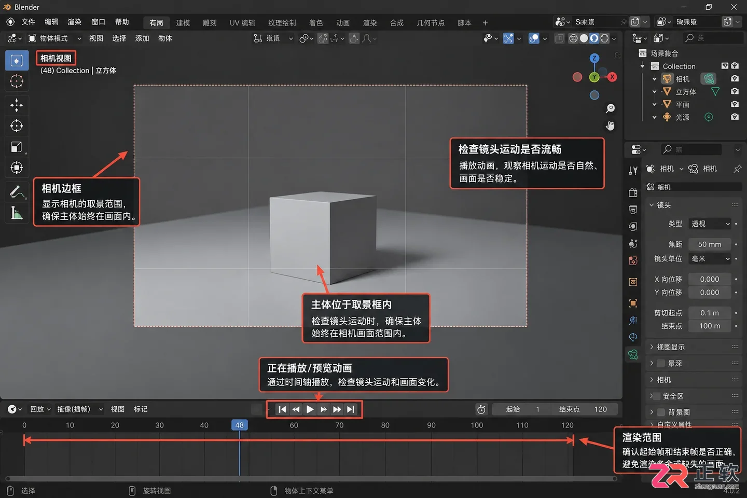The image size is (747, 498).
Task: Enable the 景深 checkbox
Action: (x=661, y=363)
